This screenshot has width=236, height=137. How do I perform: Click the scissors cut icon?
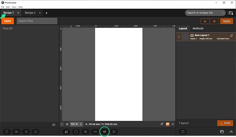114,132
